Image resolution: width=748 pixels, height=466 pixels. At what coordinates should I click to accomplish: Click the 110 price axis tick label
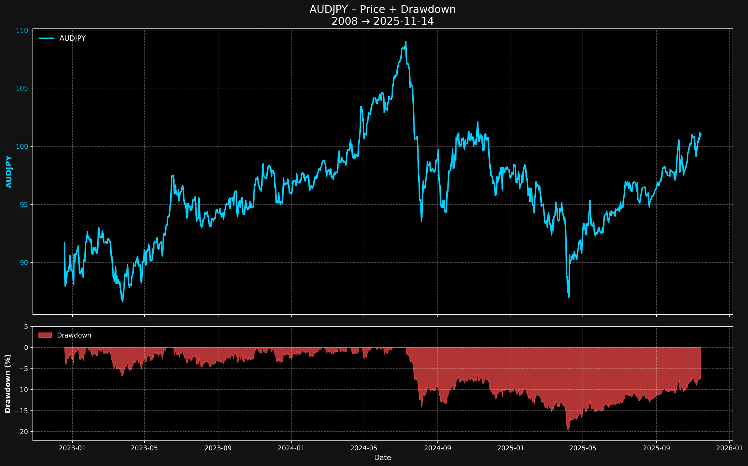(x=22, y=30)
